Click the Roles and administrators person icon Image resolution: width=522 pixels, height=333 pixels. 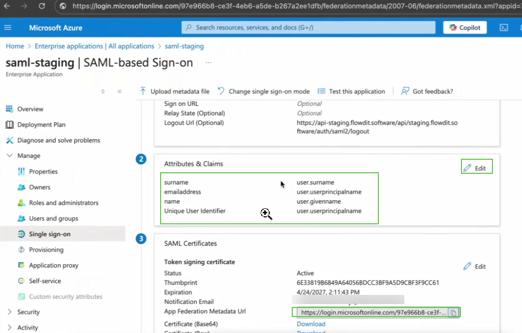click(x=22, y=203)
